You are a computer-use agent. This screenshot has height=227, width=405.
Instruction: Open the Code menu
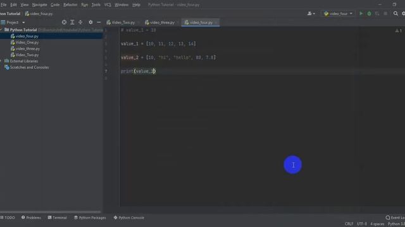click(x=55, y=4)
